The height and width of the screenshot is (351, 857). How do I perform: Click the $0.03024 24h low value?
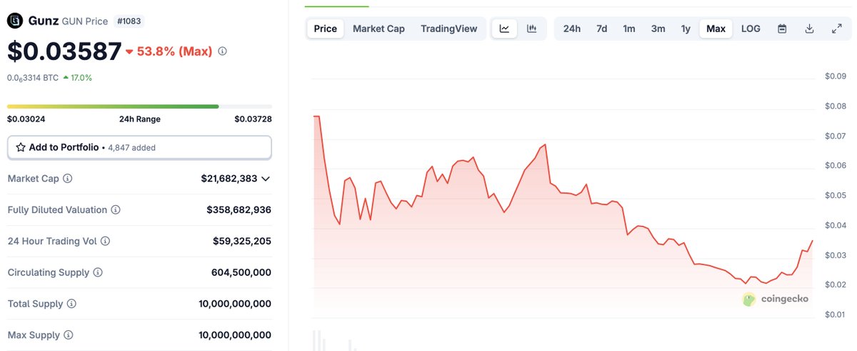click(x=26, y=119)
